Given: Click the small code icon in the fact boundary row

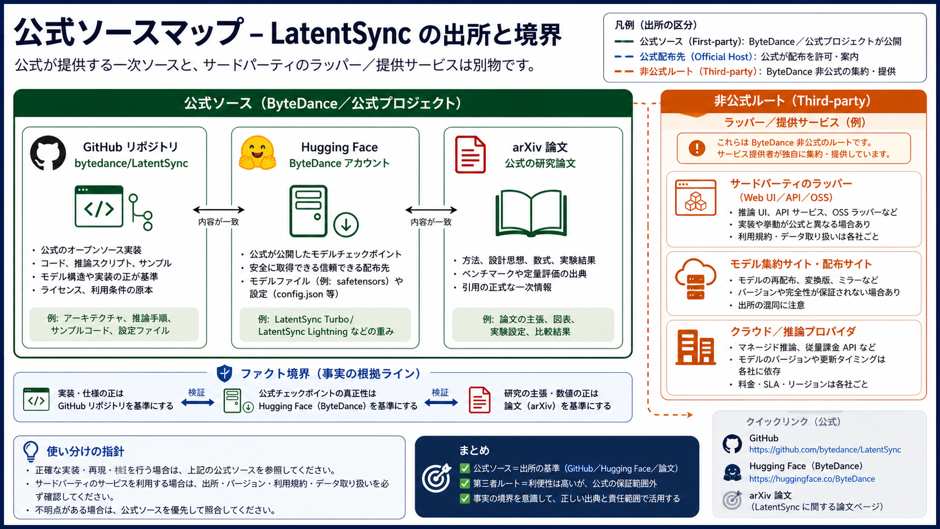Looking at the screenshot, I should click(x=36, y=400).
